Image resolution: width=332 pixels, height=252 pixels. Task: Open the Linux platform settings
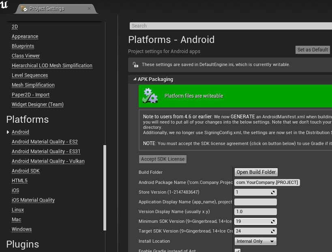coord(18,210)
